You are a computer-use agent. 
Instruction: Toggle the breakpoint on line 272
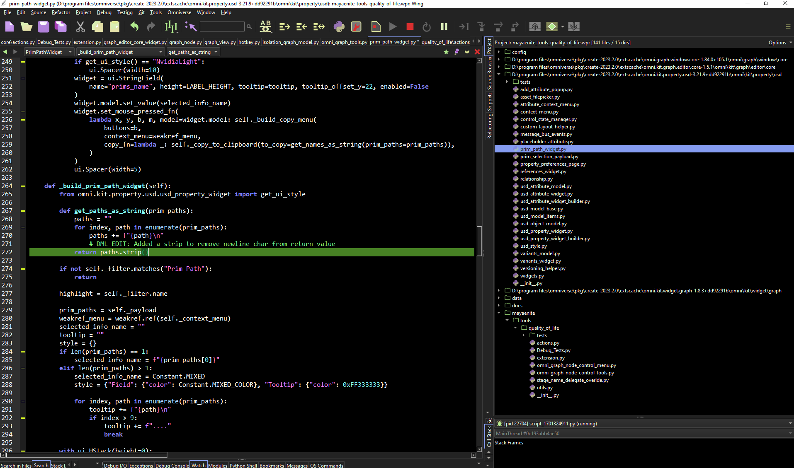click(x=23, y=252)
